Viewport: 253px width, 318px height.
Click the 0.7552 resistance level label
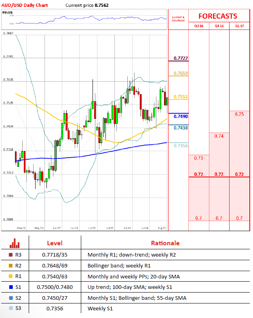181,97
